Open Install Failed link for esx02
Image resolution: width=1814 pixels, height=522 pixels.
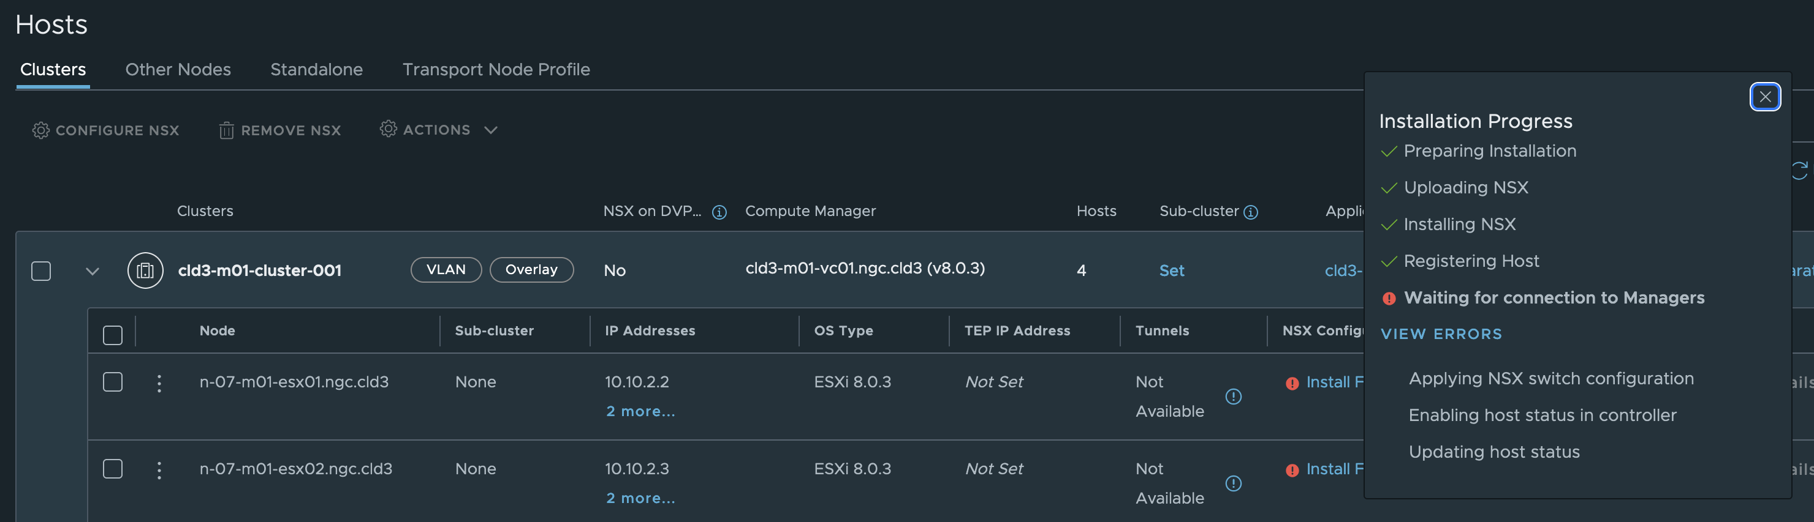point(1334,469)
